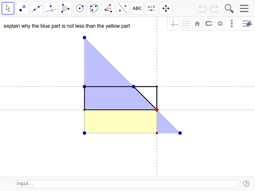Select the Circle with Center tool
Image resolution: width=255 pixels, height=191 pixels.
pyautogui.click(x=79, y=8)
